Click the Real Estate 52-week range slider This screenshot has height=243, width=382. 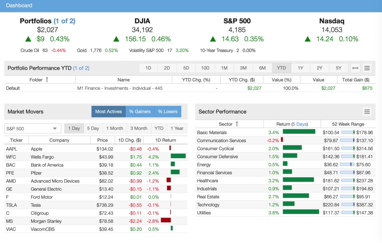[347, 197]
